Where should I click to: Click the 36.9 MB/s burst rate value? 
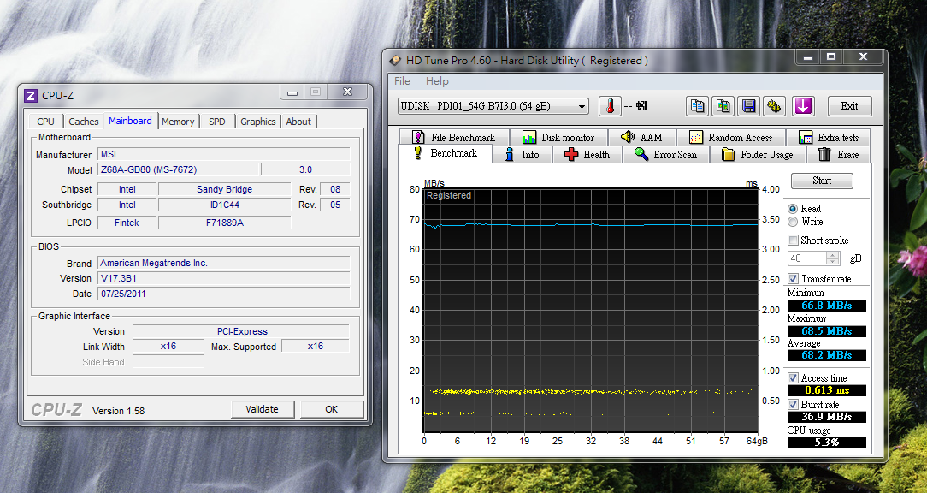[x=826, y=417]
